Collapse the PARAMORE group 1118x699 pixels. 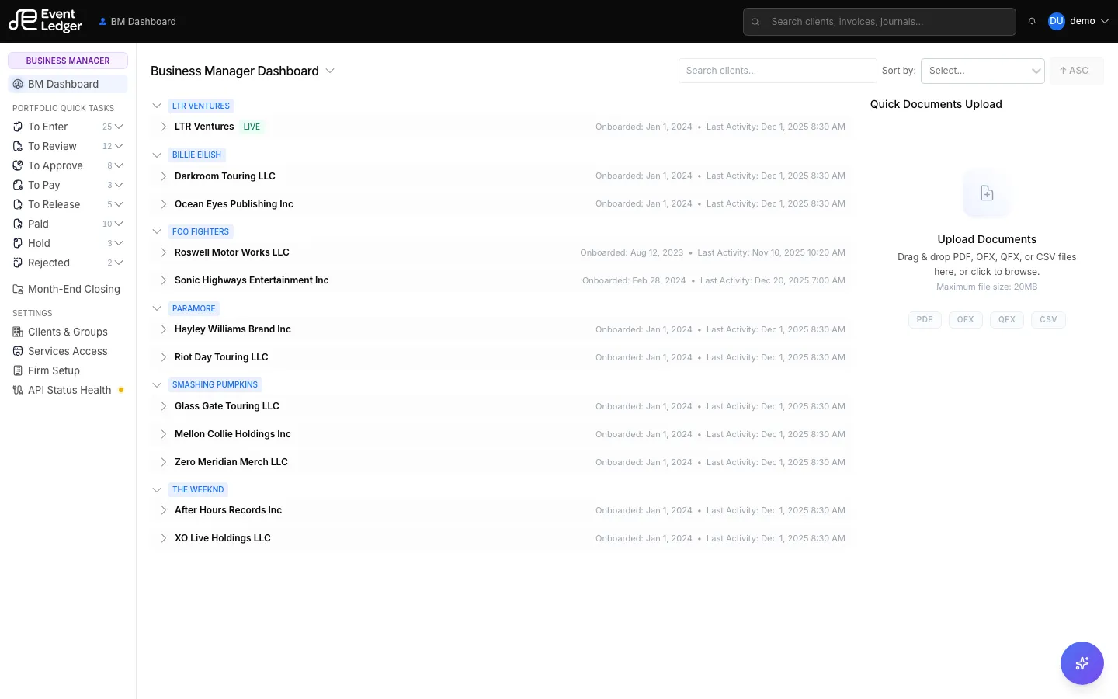(x=157, y=308)
